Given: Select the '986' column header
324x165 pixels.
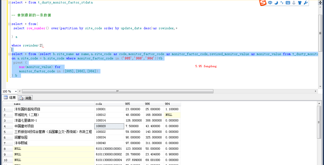Looking at the screenshot, I should pyautogui.click(x=154, y=104).
